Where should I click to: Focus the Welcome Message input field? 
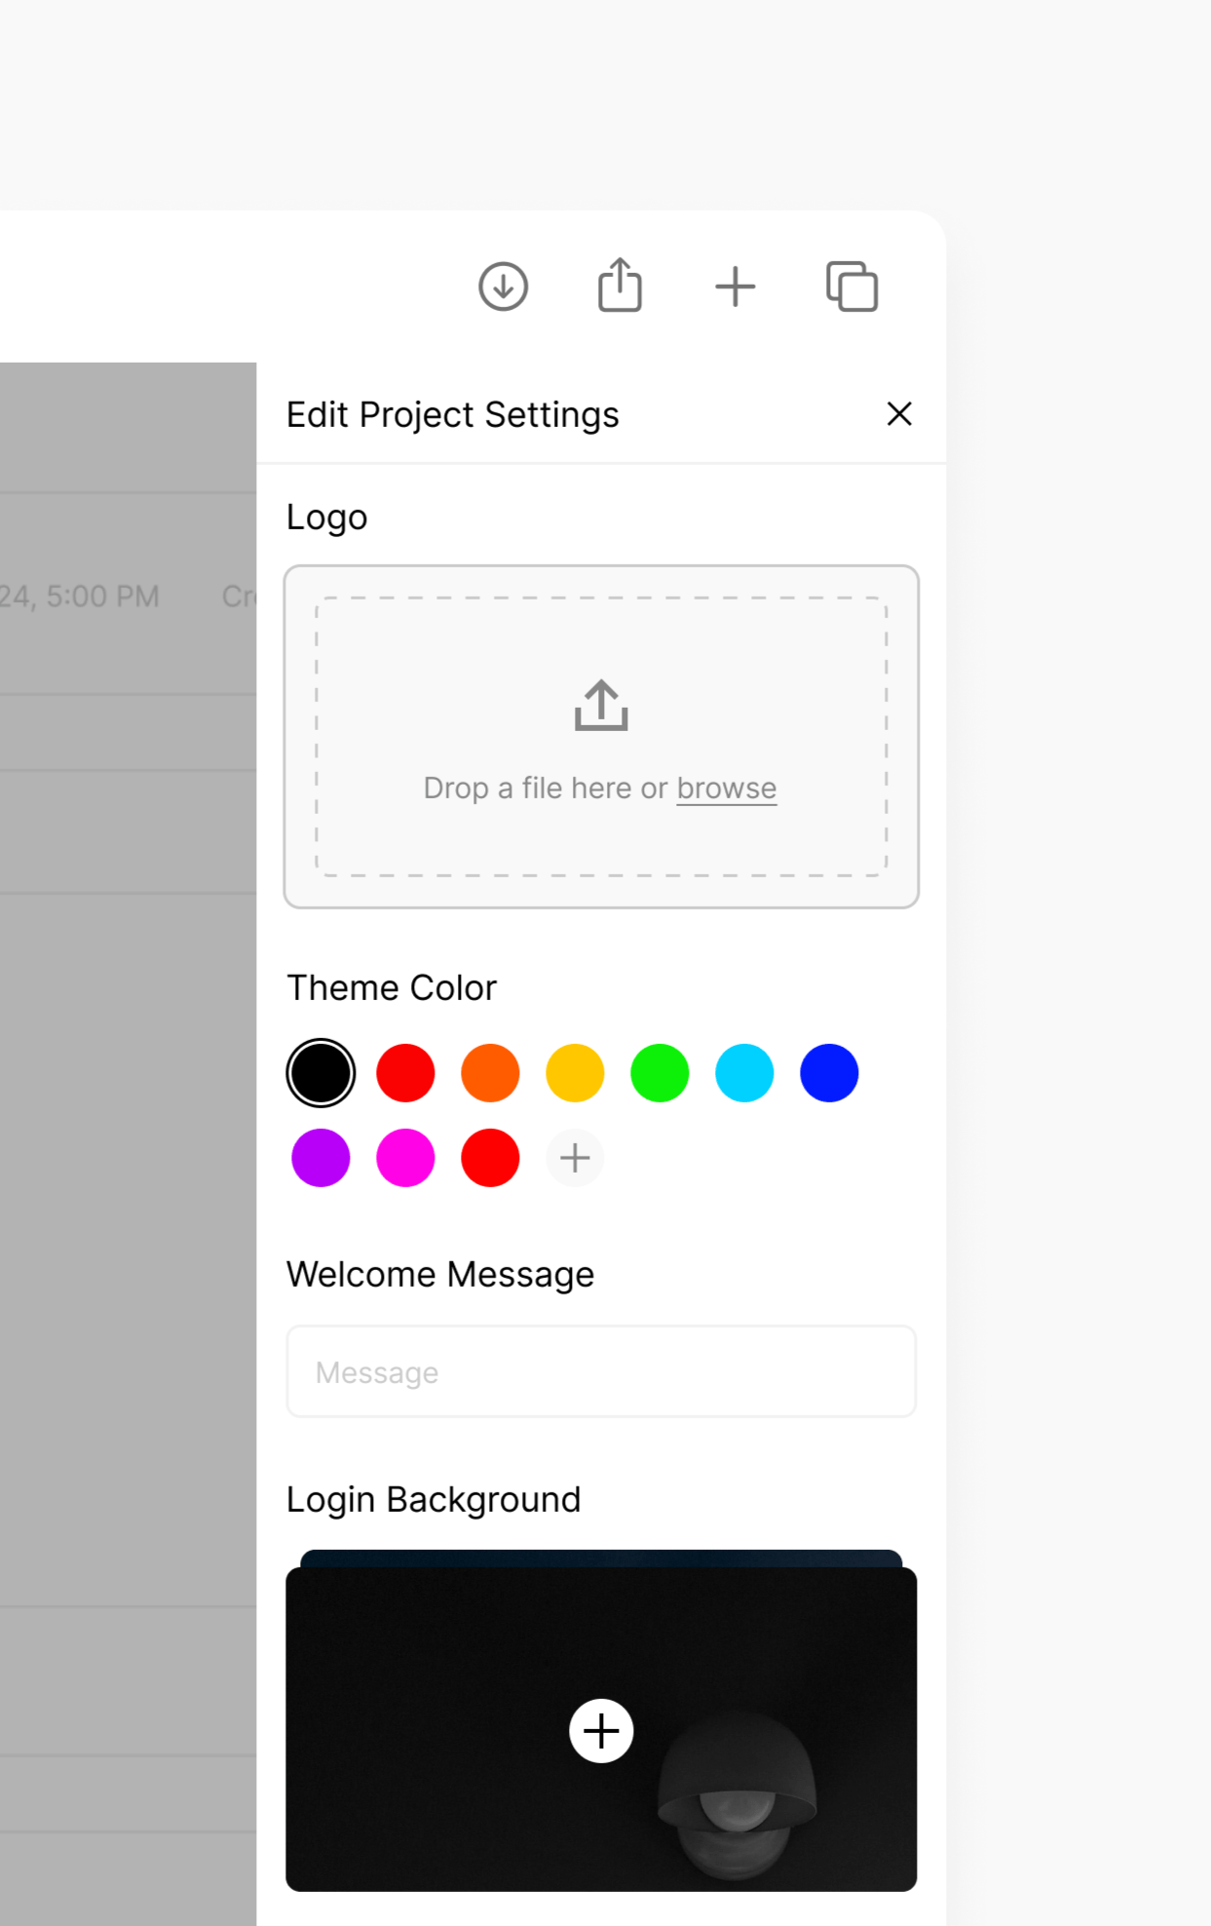click(601, 1371)
